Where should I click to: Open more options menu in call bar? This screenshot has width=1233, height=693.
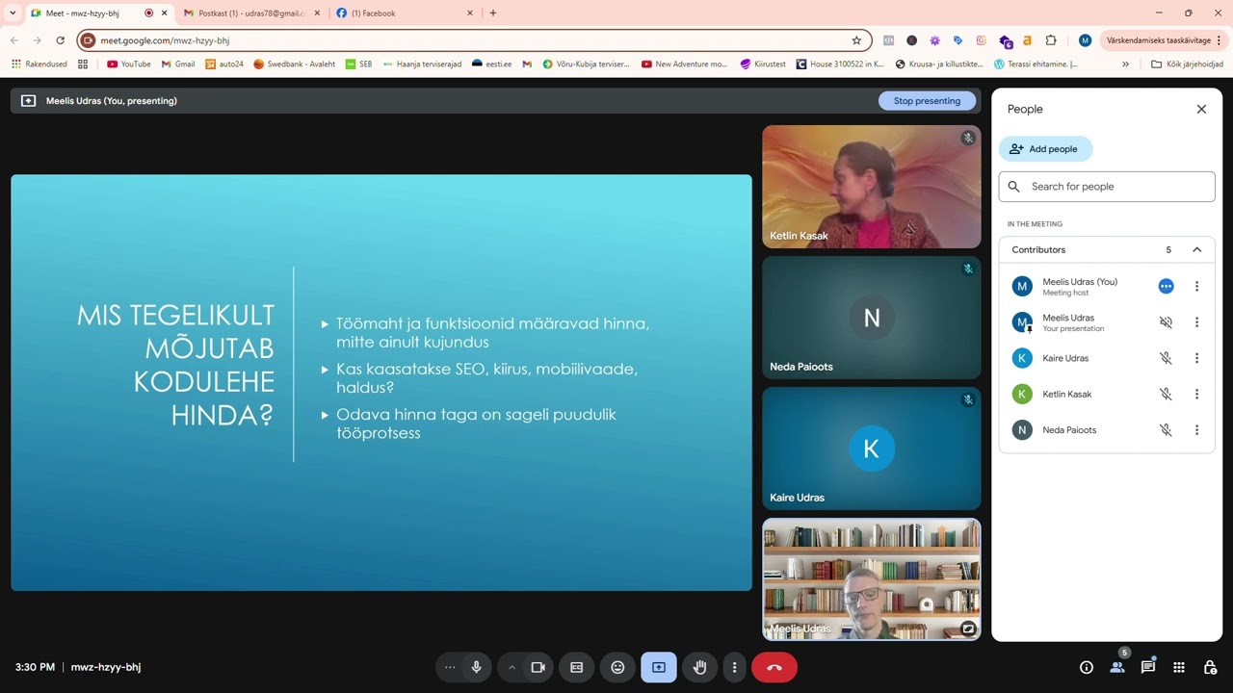734,667
